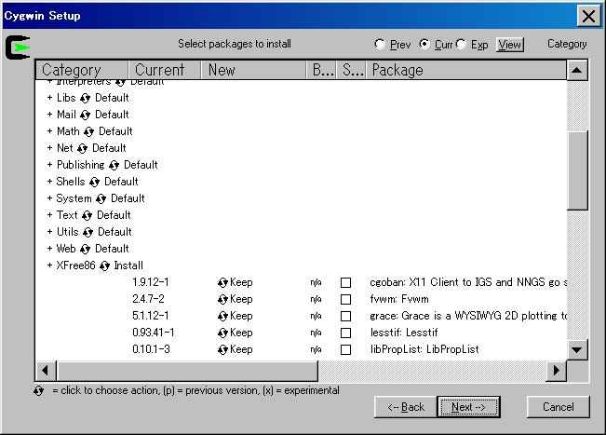The image size is (606, 435).
Task: Expand the Net category
Action: [x=49, y=148]
